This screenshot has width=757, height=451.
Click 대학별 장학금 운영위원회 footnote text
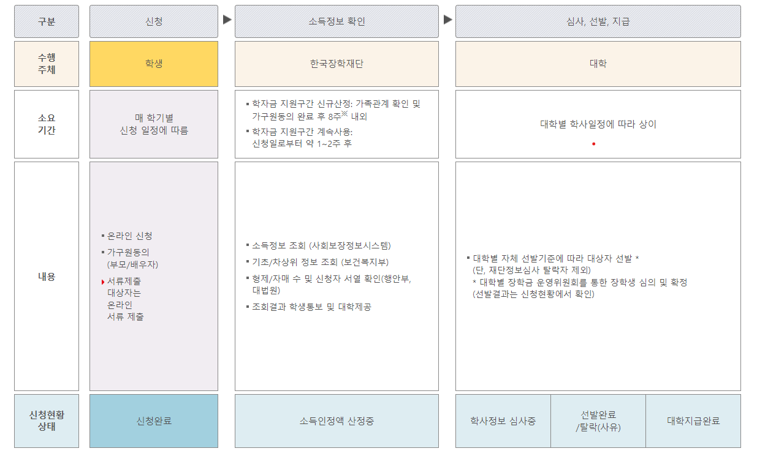point(580,282)
